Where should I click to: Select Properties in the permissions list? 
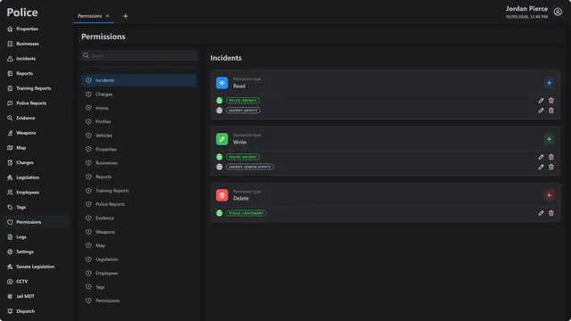tap(139, 149)
